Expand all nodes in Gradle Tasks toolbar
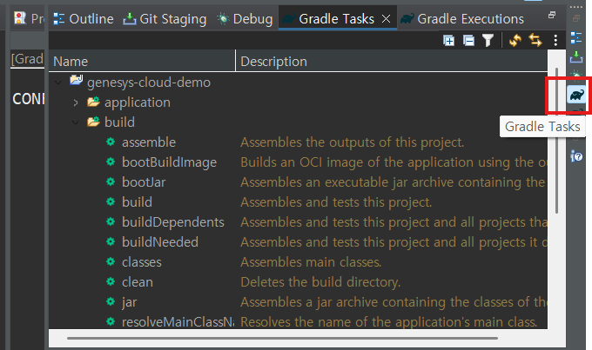The width and height of the screenshot is (592, 350). 448,40
